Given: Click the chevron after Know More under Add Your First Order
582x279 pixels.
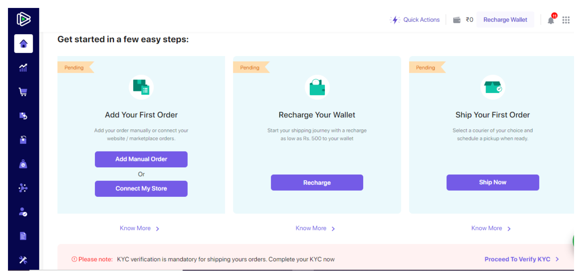Looking at the screenshot, I should click(x=157, y=229).
